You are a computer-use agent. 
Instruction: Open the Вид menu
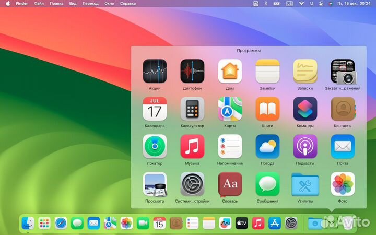73,3
